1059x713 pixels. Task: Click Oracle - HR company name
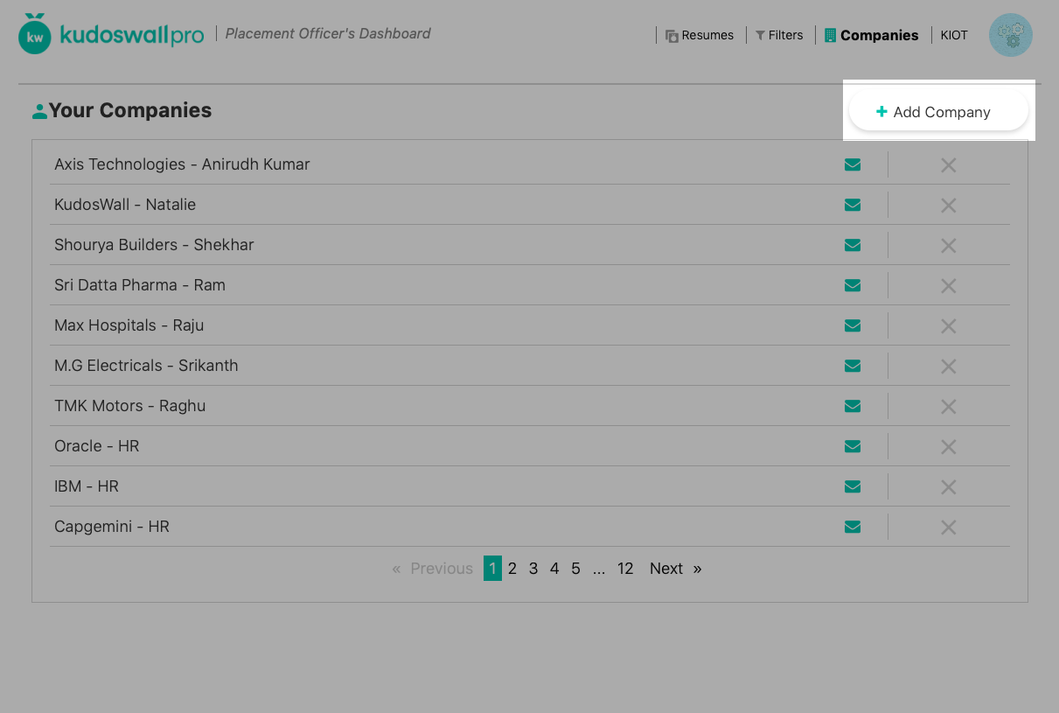point(97,446)
